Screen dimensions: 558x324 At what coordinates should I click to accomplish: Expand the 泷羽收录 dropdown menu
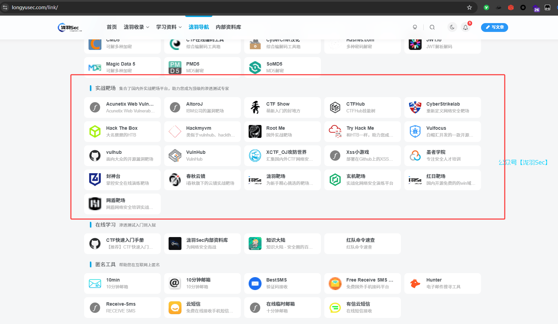[x=136, y=27]
